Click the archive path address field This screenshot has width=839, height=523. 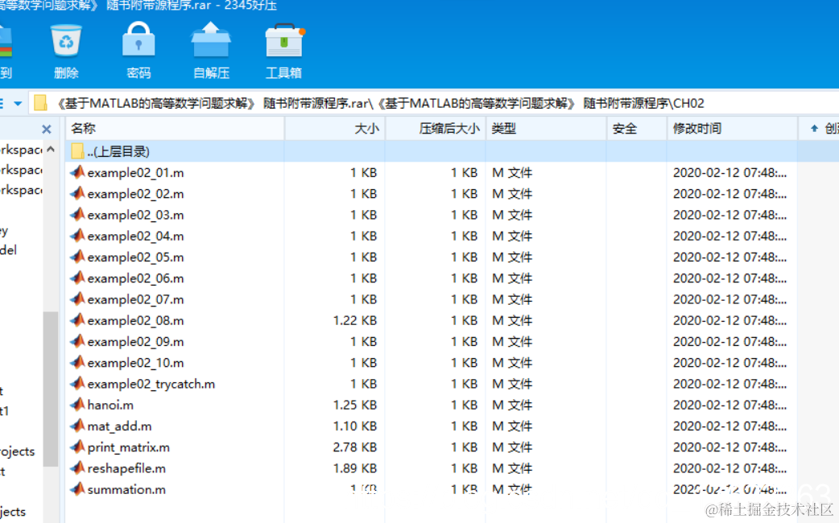433,103
